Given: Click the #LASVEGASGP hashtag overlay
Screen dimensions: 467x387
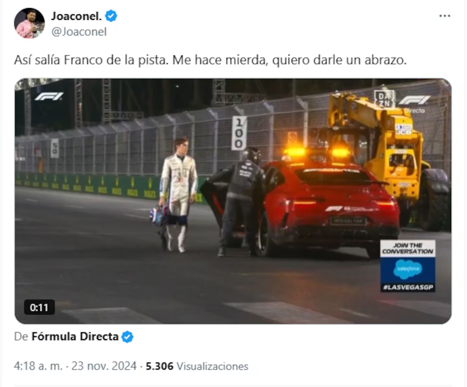Looking at the screenshot, I should click(408, 287).
